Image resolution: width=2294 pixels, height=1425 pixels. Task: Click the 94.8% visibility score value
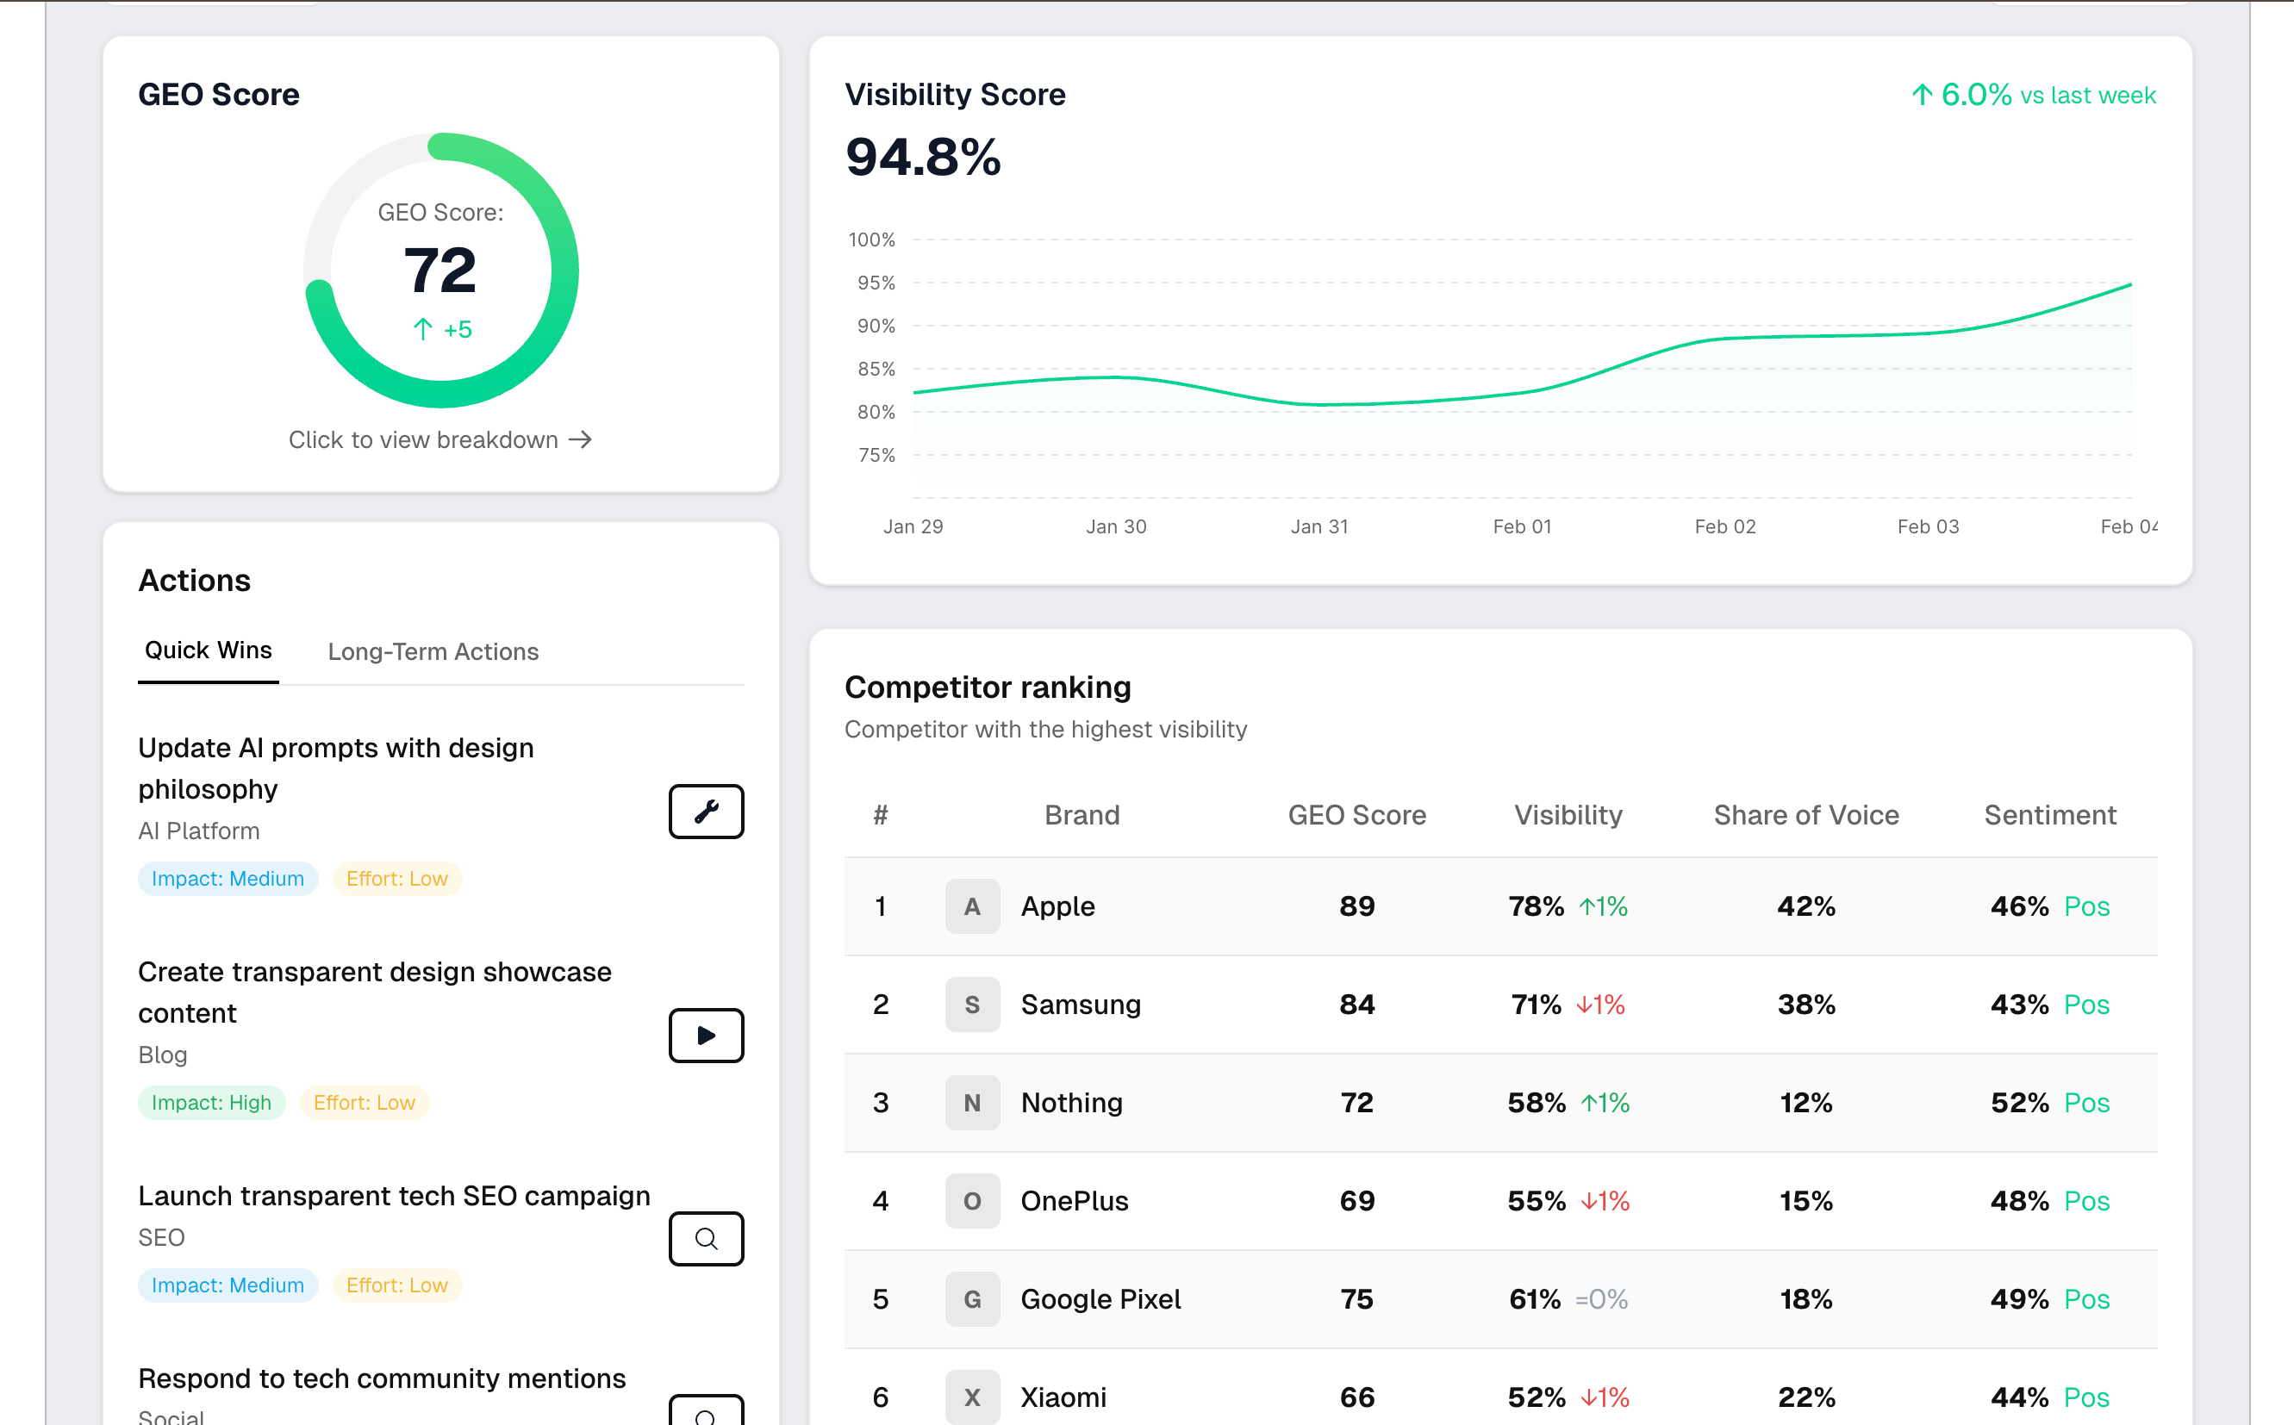click(x=923, y=157)
